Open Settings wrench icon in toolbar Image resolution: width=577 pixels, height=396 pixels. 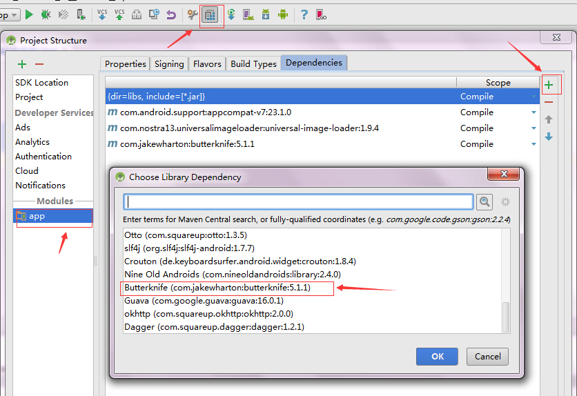tap(193, 14)
